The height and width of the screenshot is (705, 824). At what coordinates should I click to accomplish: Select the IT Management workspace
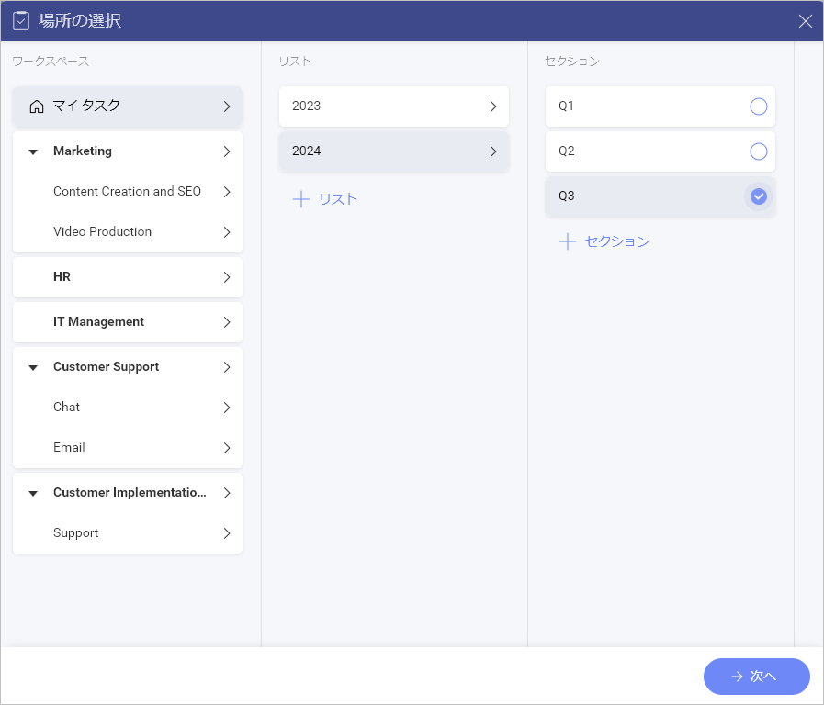[128, 322]
